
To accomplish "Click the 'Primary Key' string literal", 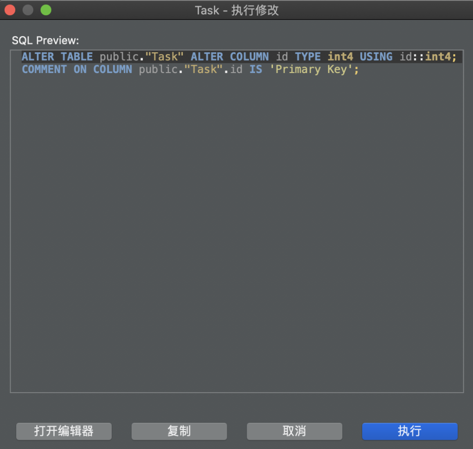I will coord(311,69).
